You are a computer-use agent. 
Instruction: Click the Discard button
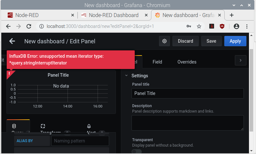pyautogui.click(x=186, y=41)
